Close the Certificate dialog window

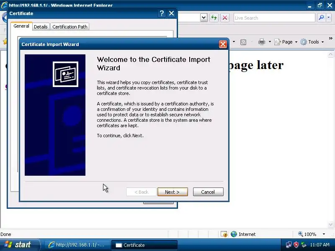(171, 13)
